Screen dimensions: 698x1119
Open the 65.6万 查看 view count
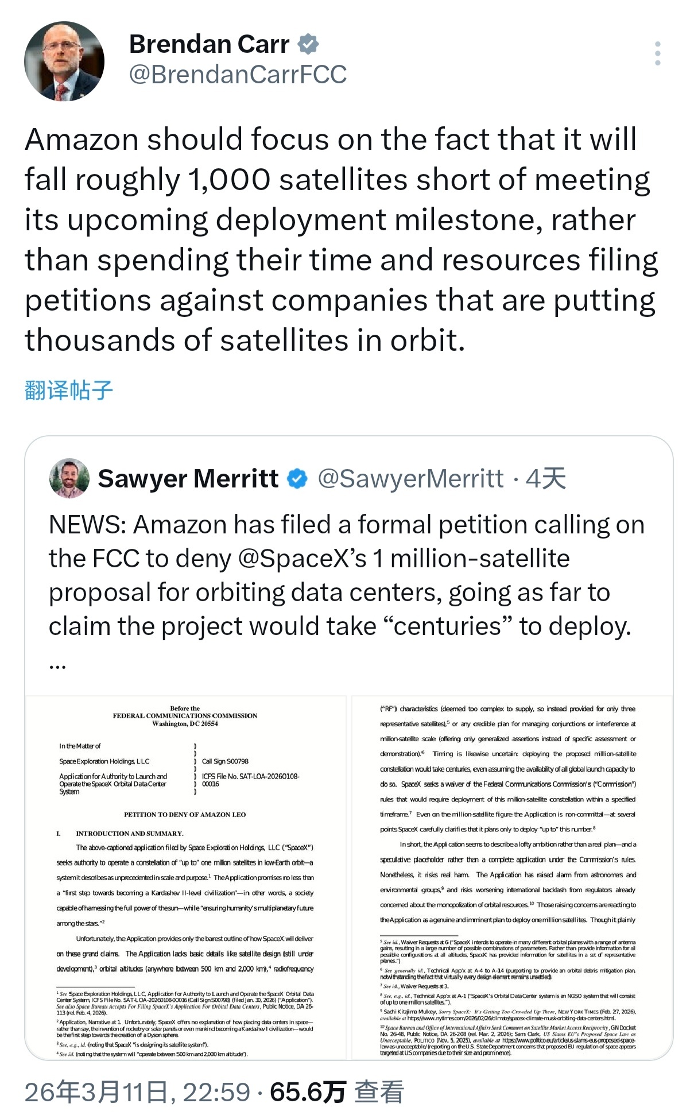[336, 1092]
